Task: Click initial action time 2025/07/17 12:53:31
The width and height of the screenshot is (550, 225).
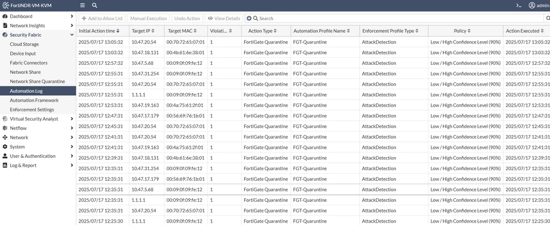Action: pos(101,105)
